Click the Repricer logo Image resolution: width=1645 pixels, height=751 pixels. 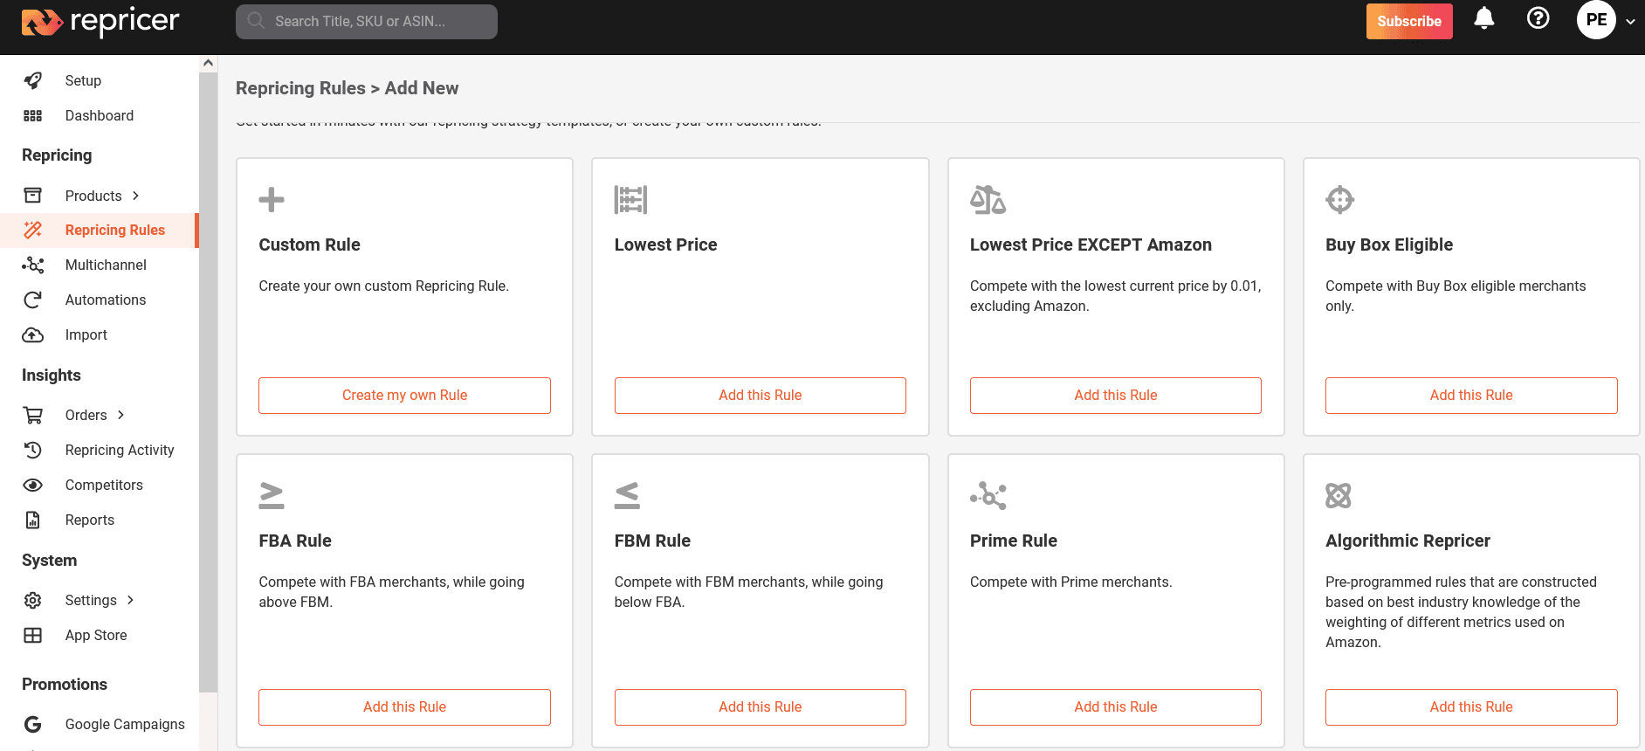click(99, 21)
